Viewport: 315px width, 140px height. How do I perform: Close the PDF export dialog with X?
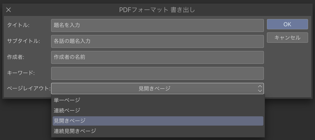click(9, 10)
